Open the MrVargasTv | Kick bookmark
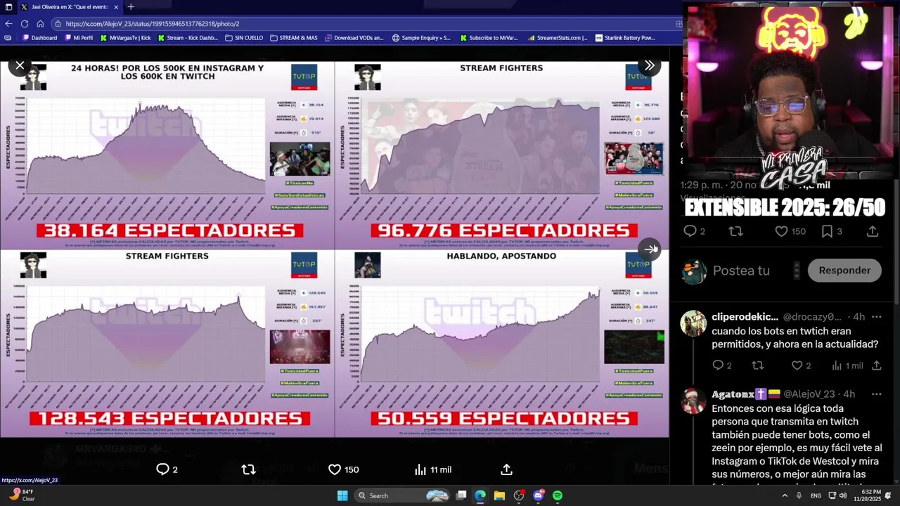 [x=126, y=38]
